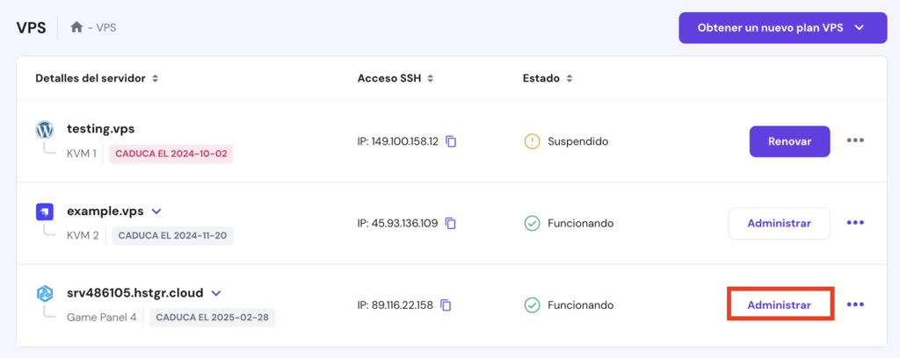The image size is (900, 358).
Task: Expand the example.vps chevron
Action: point(156,211)
